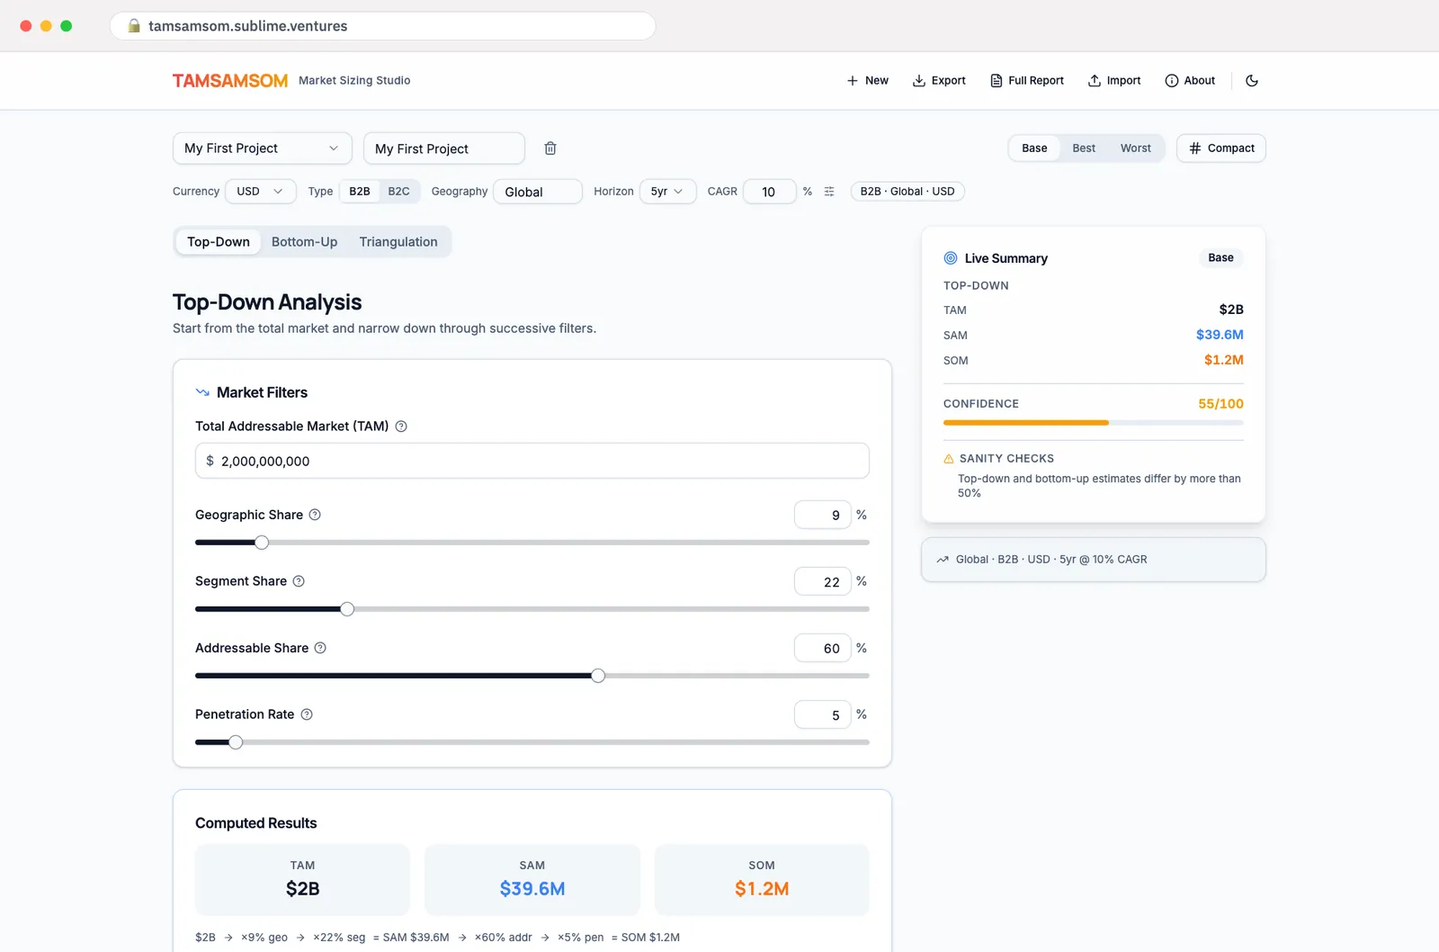Select the Base scenario

(x=1034, y=148)
